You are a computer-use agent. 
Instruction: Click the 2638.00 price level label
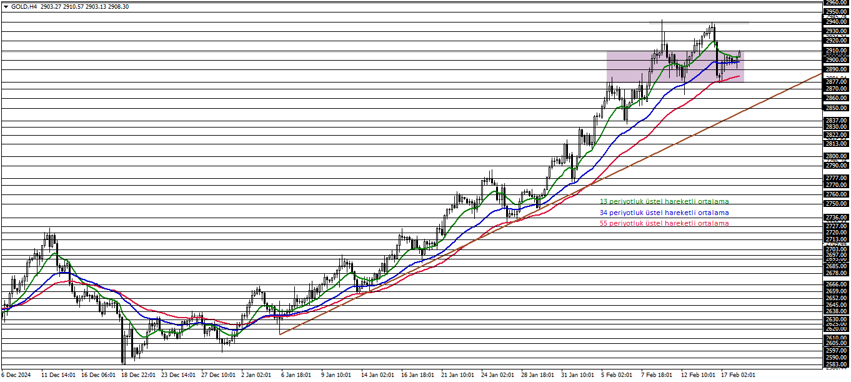[836, 311]
